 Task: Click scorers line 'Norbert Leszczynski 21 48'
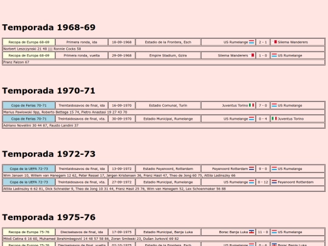coord(163,49)
